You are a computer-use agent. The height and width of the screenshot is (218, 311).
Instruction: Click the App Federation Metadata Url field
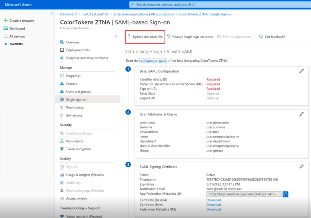(244, 194)
